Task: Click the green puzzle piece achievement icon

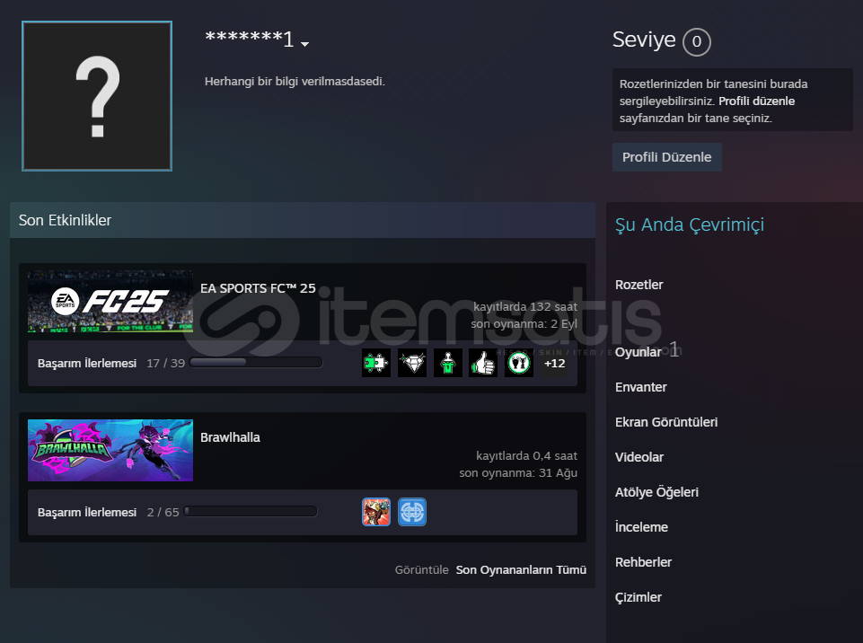Action: pos(376,363)
